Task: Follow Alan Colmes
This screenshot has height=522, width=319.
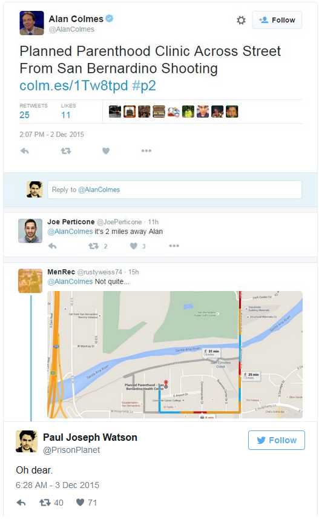Action: click(277, 20)
